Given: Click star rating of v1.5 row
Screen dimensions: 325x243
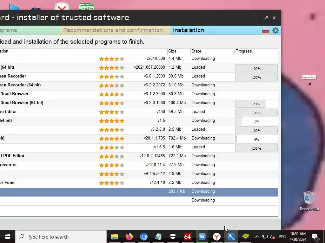Looking at the screenshot, I should point(111,121).
